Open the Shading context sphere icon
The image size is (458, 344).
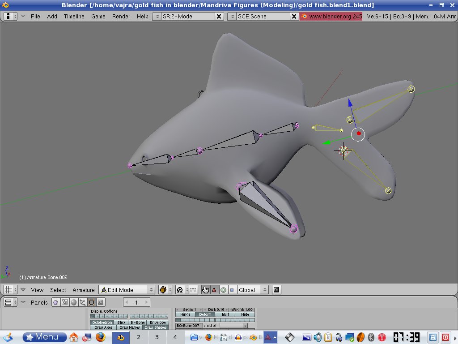pos(74,302)
